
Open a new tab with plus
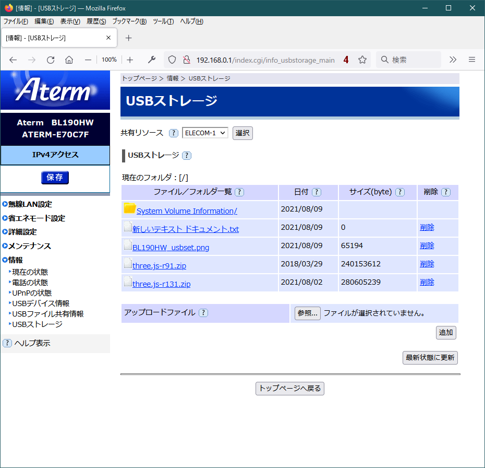tap(128, 38)
